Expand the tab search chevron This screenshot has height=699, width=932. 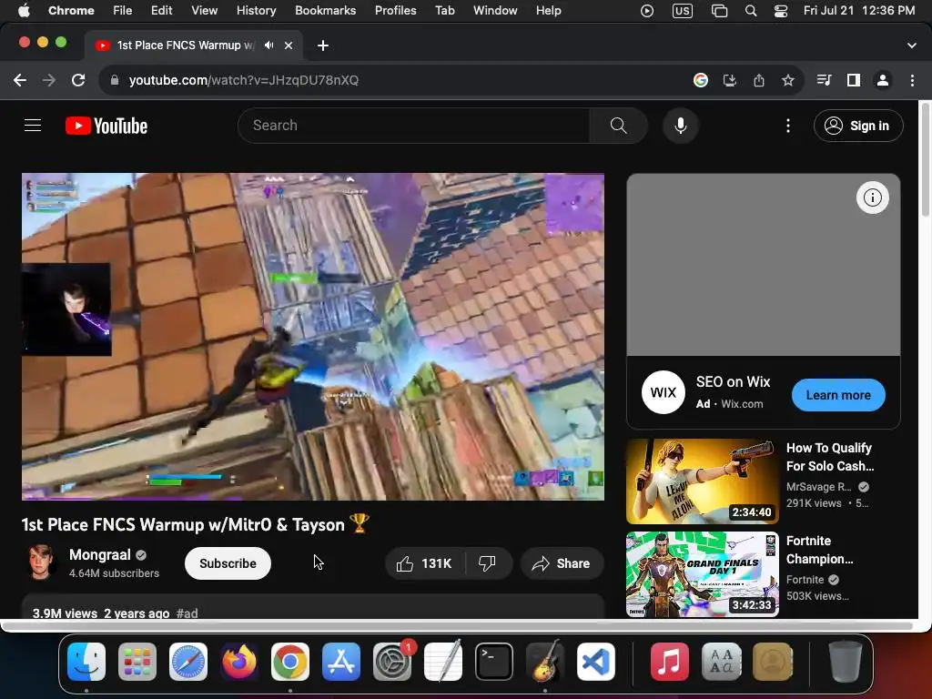point(912,46)
